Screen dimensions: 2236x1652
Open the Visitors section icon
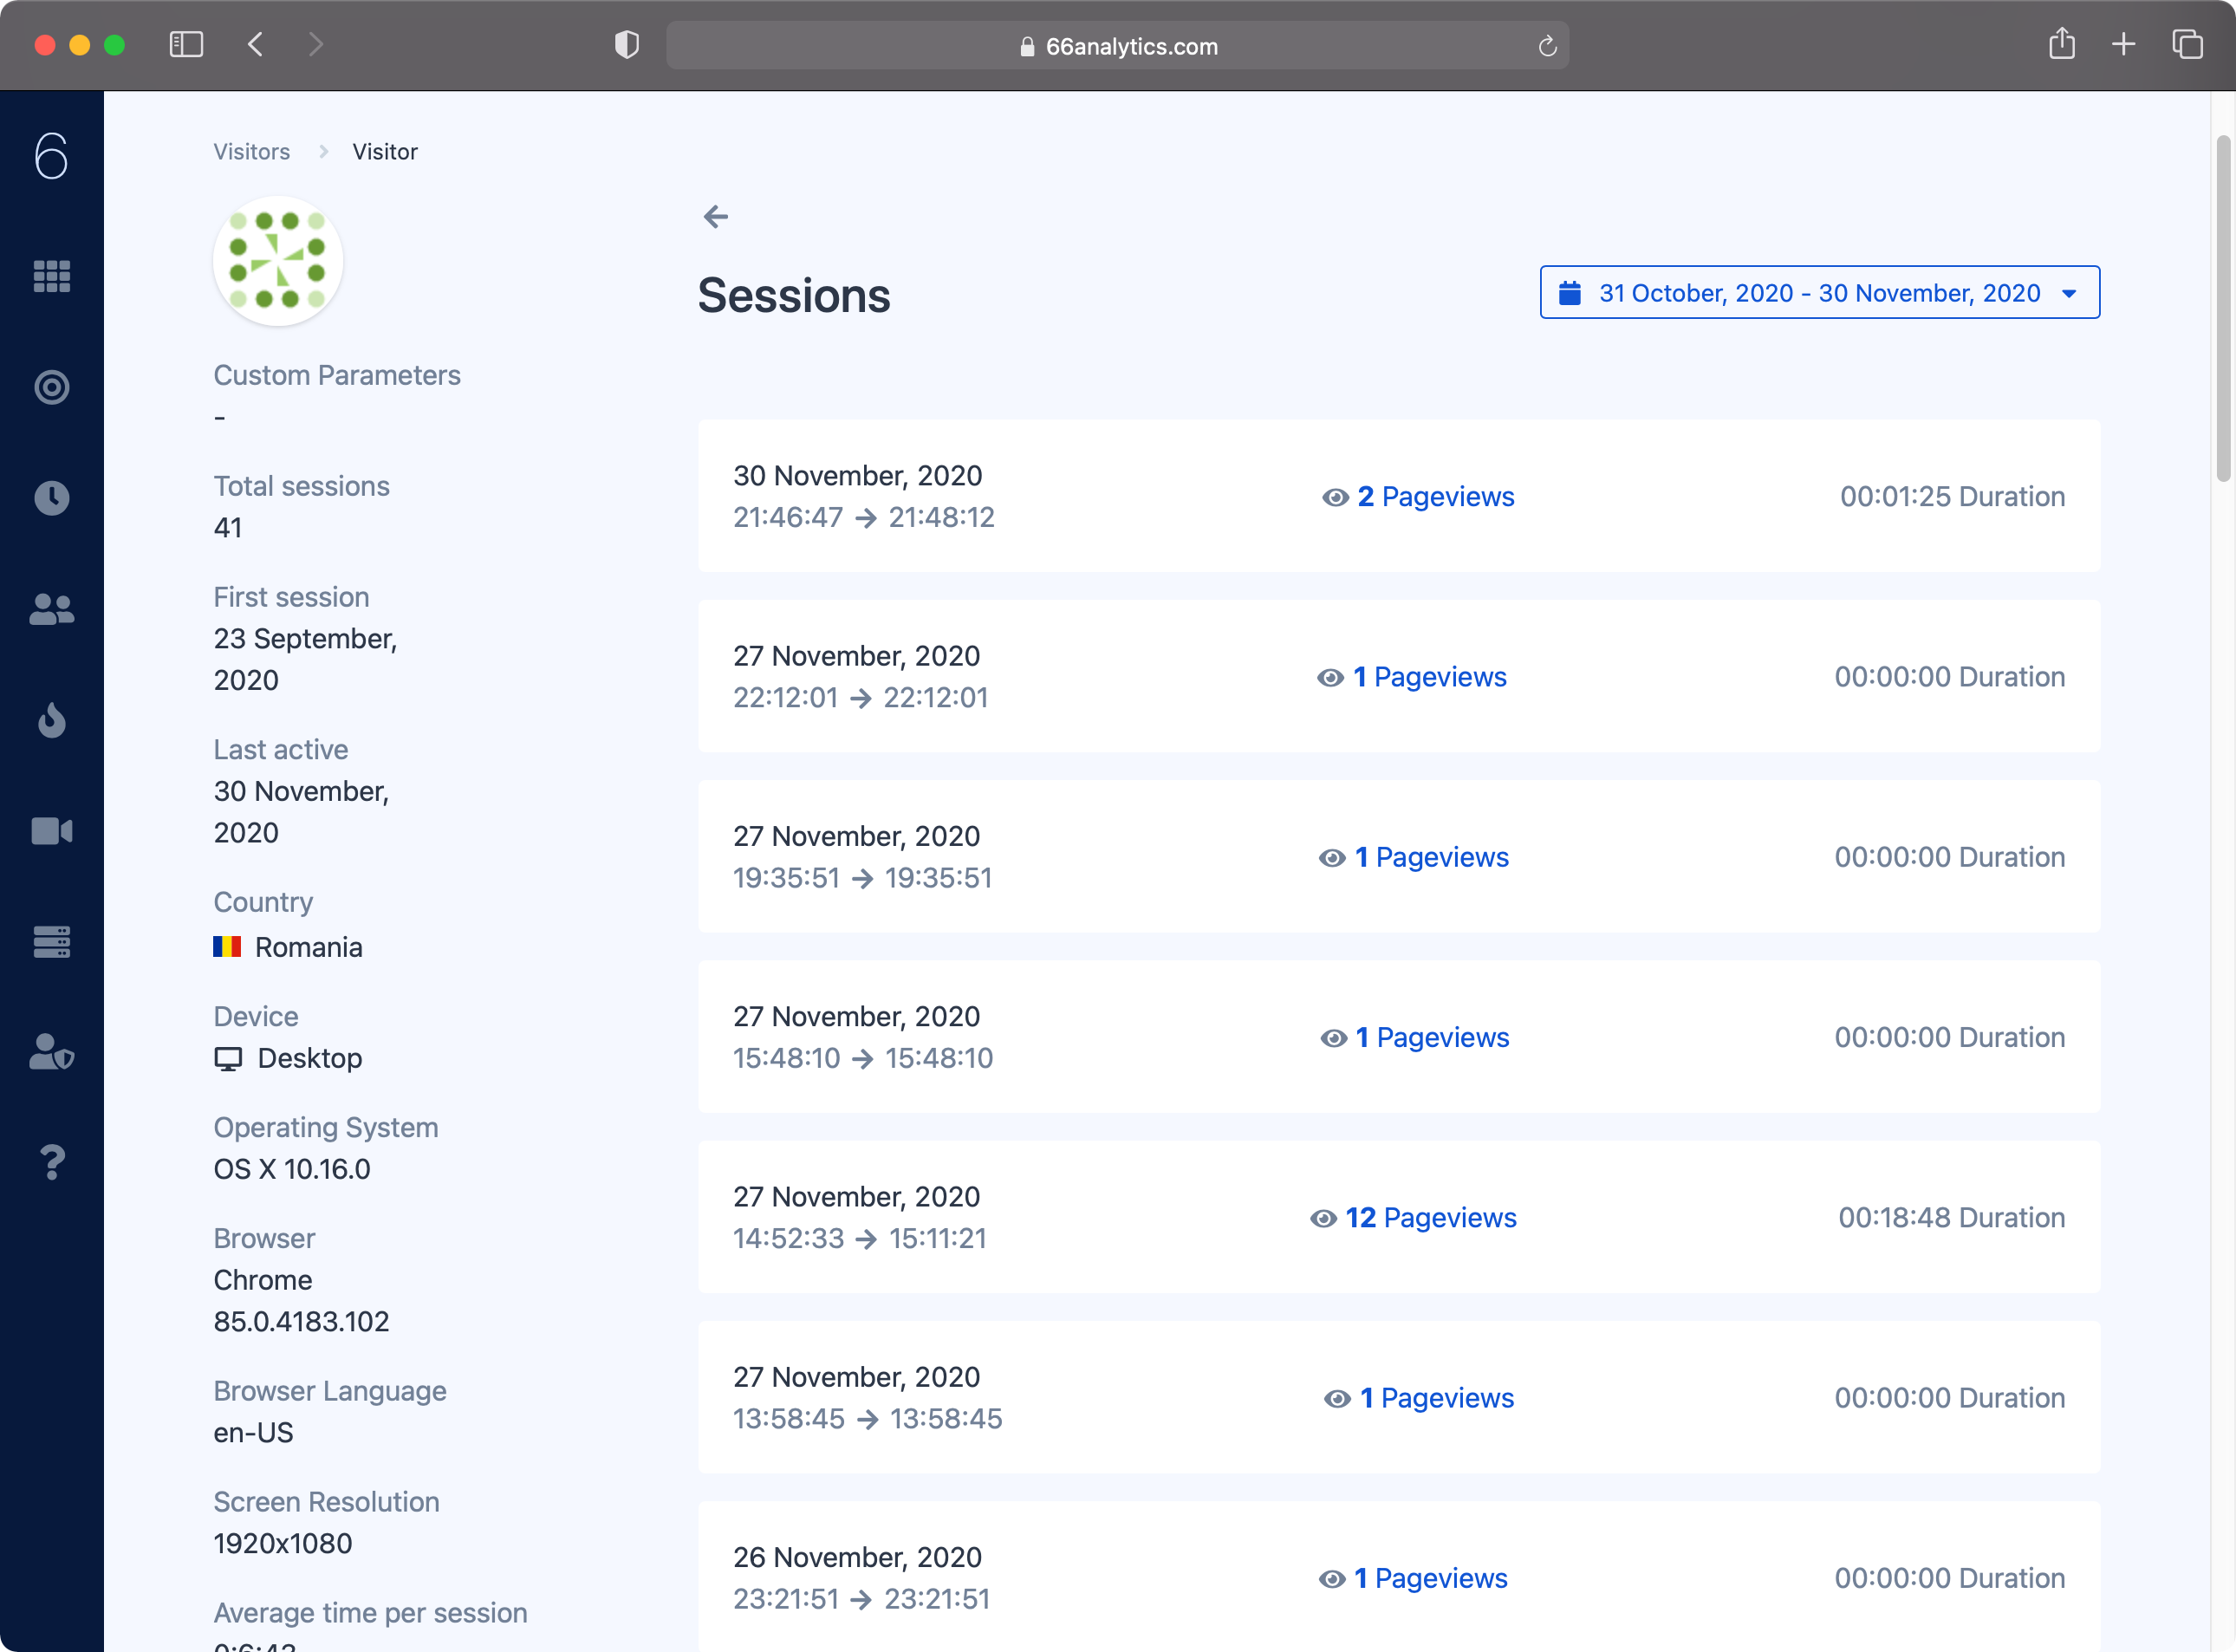tap(51, 609)
